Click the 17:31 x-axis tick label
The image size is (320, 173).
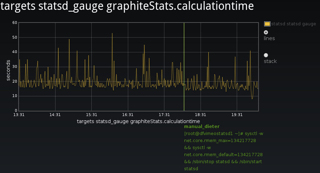coord(164,115)
